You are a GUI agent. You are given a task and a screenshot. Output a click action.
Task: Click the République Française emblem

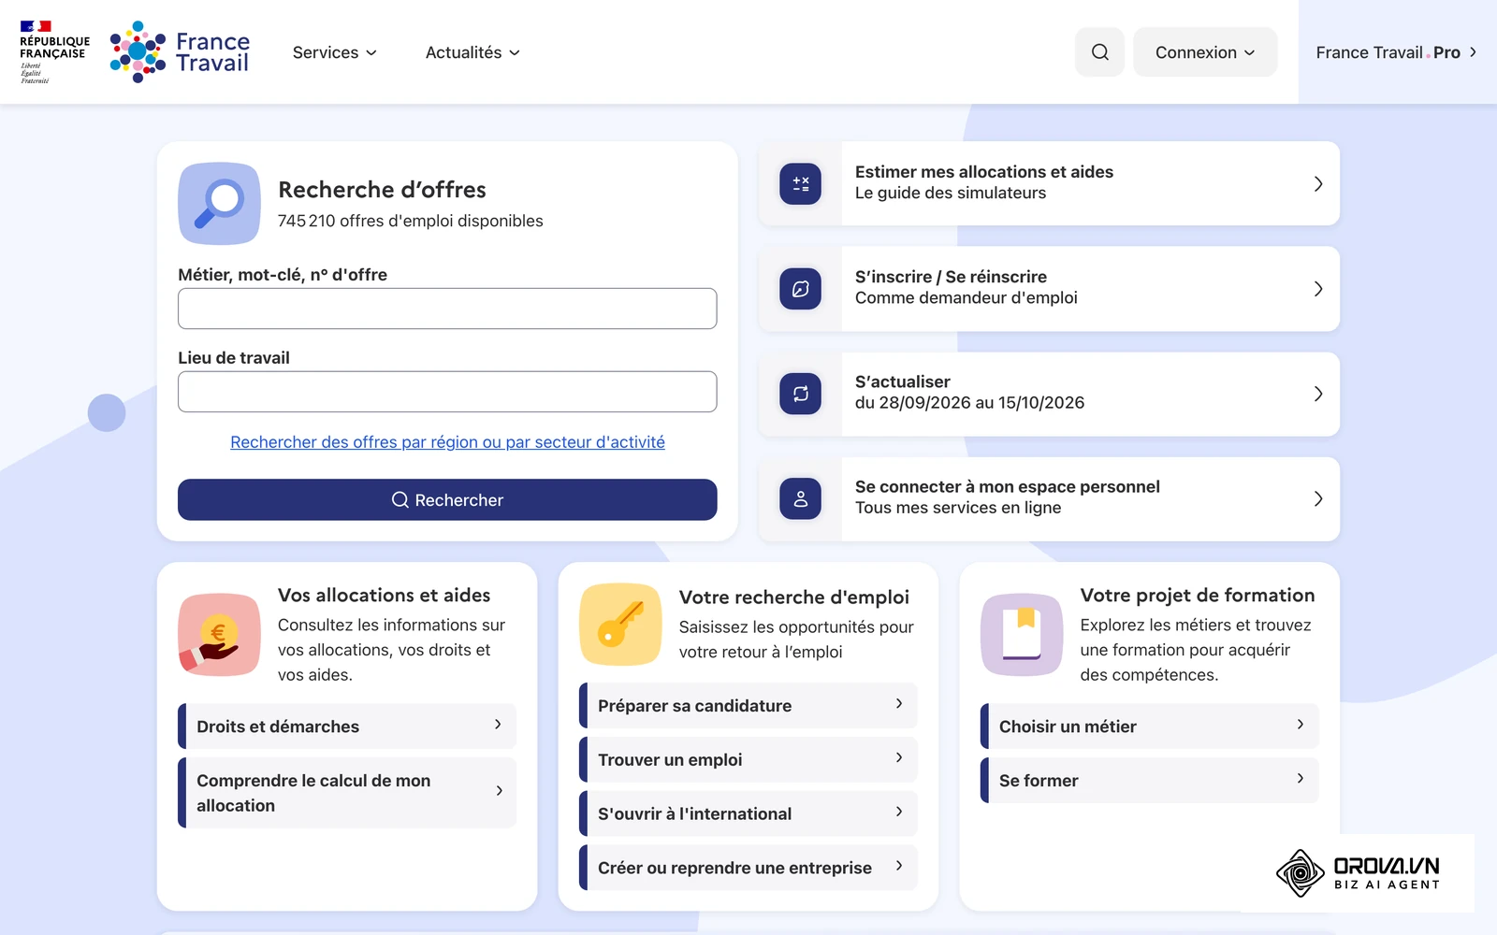click(54, 52)
